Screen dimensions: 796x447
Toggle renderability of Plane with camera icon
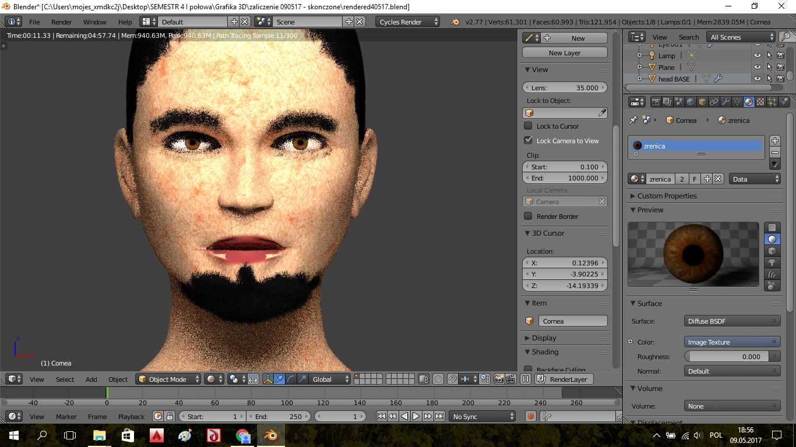[x=780, y=68]
